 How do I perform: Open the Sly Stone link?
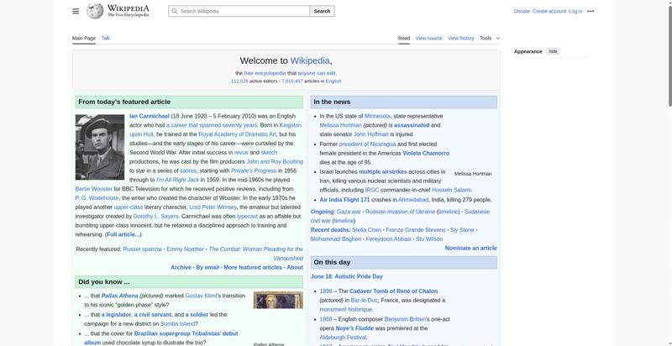(x=462, y=230)
